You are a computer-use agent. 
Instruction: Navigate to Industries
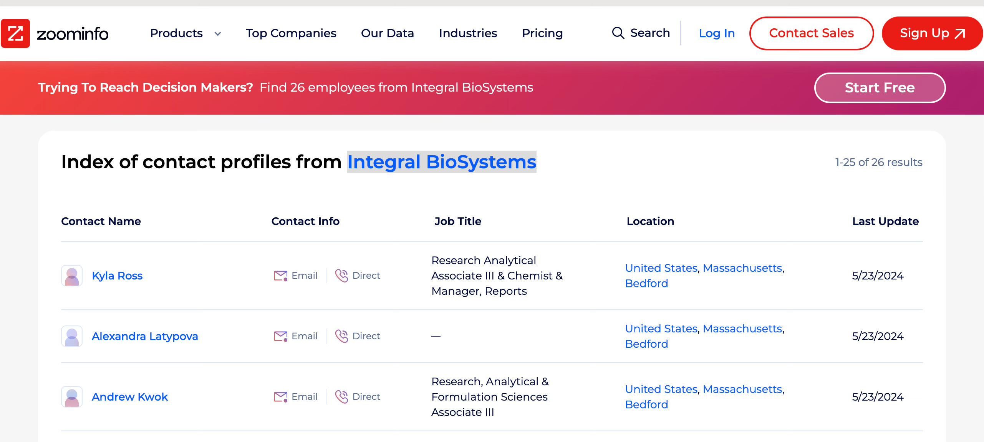pos(468,33)
